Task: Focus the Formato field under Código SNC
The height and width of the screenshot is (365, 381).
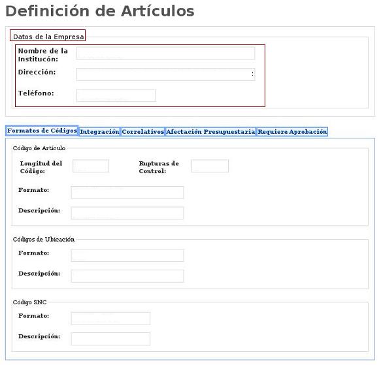Action: tap(110, 319)
